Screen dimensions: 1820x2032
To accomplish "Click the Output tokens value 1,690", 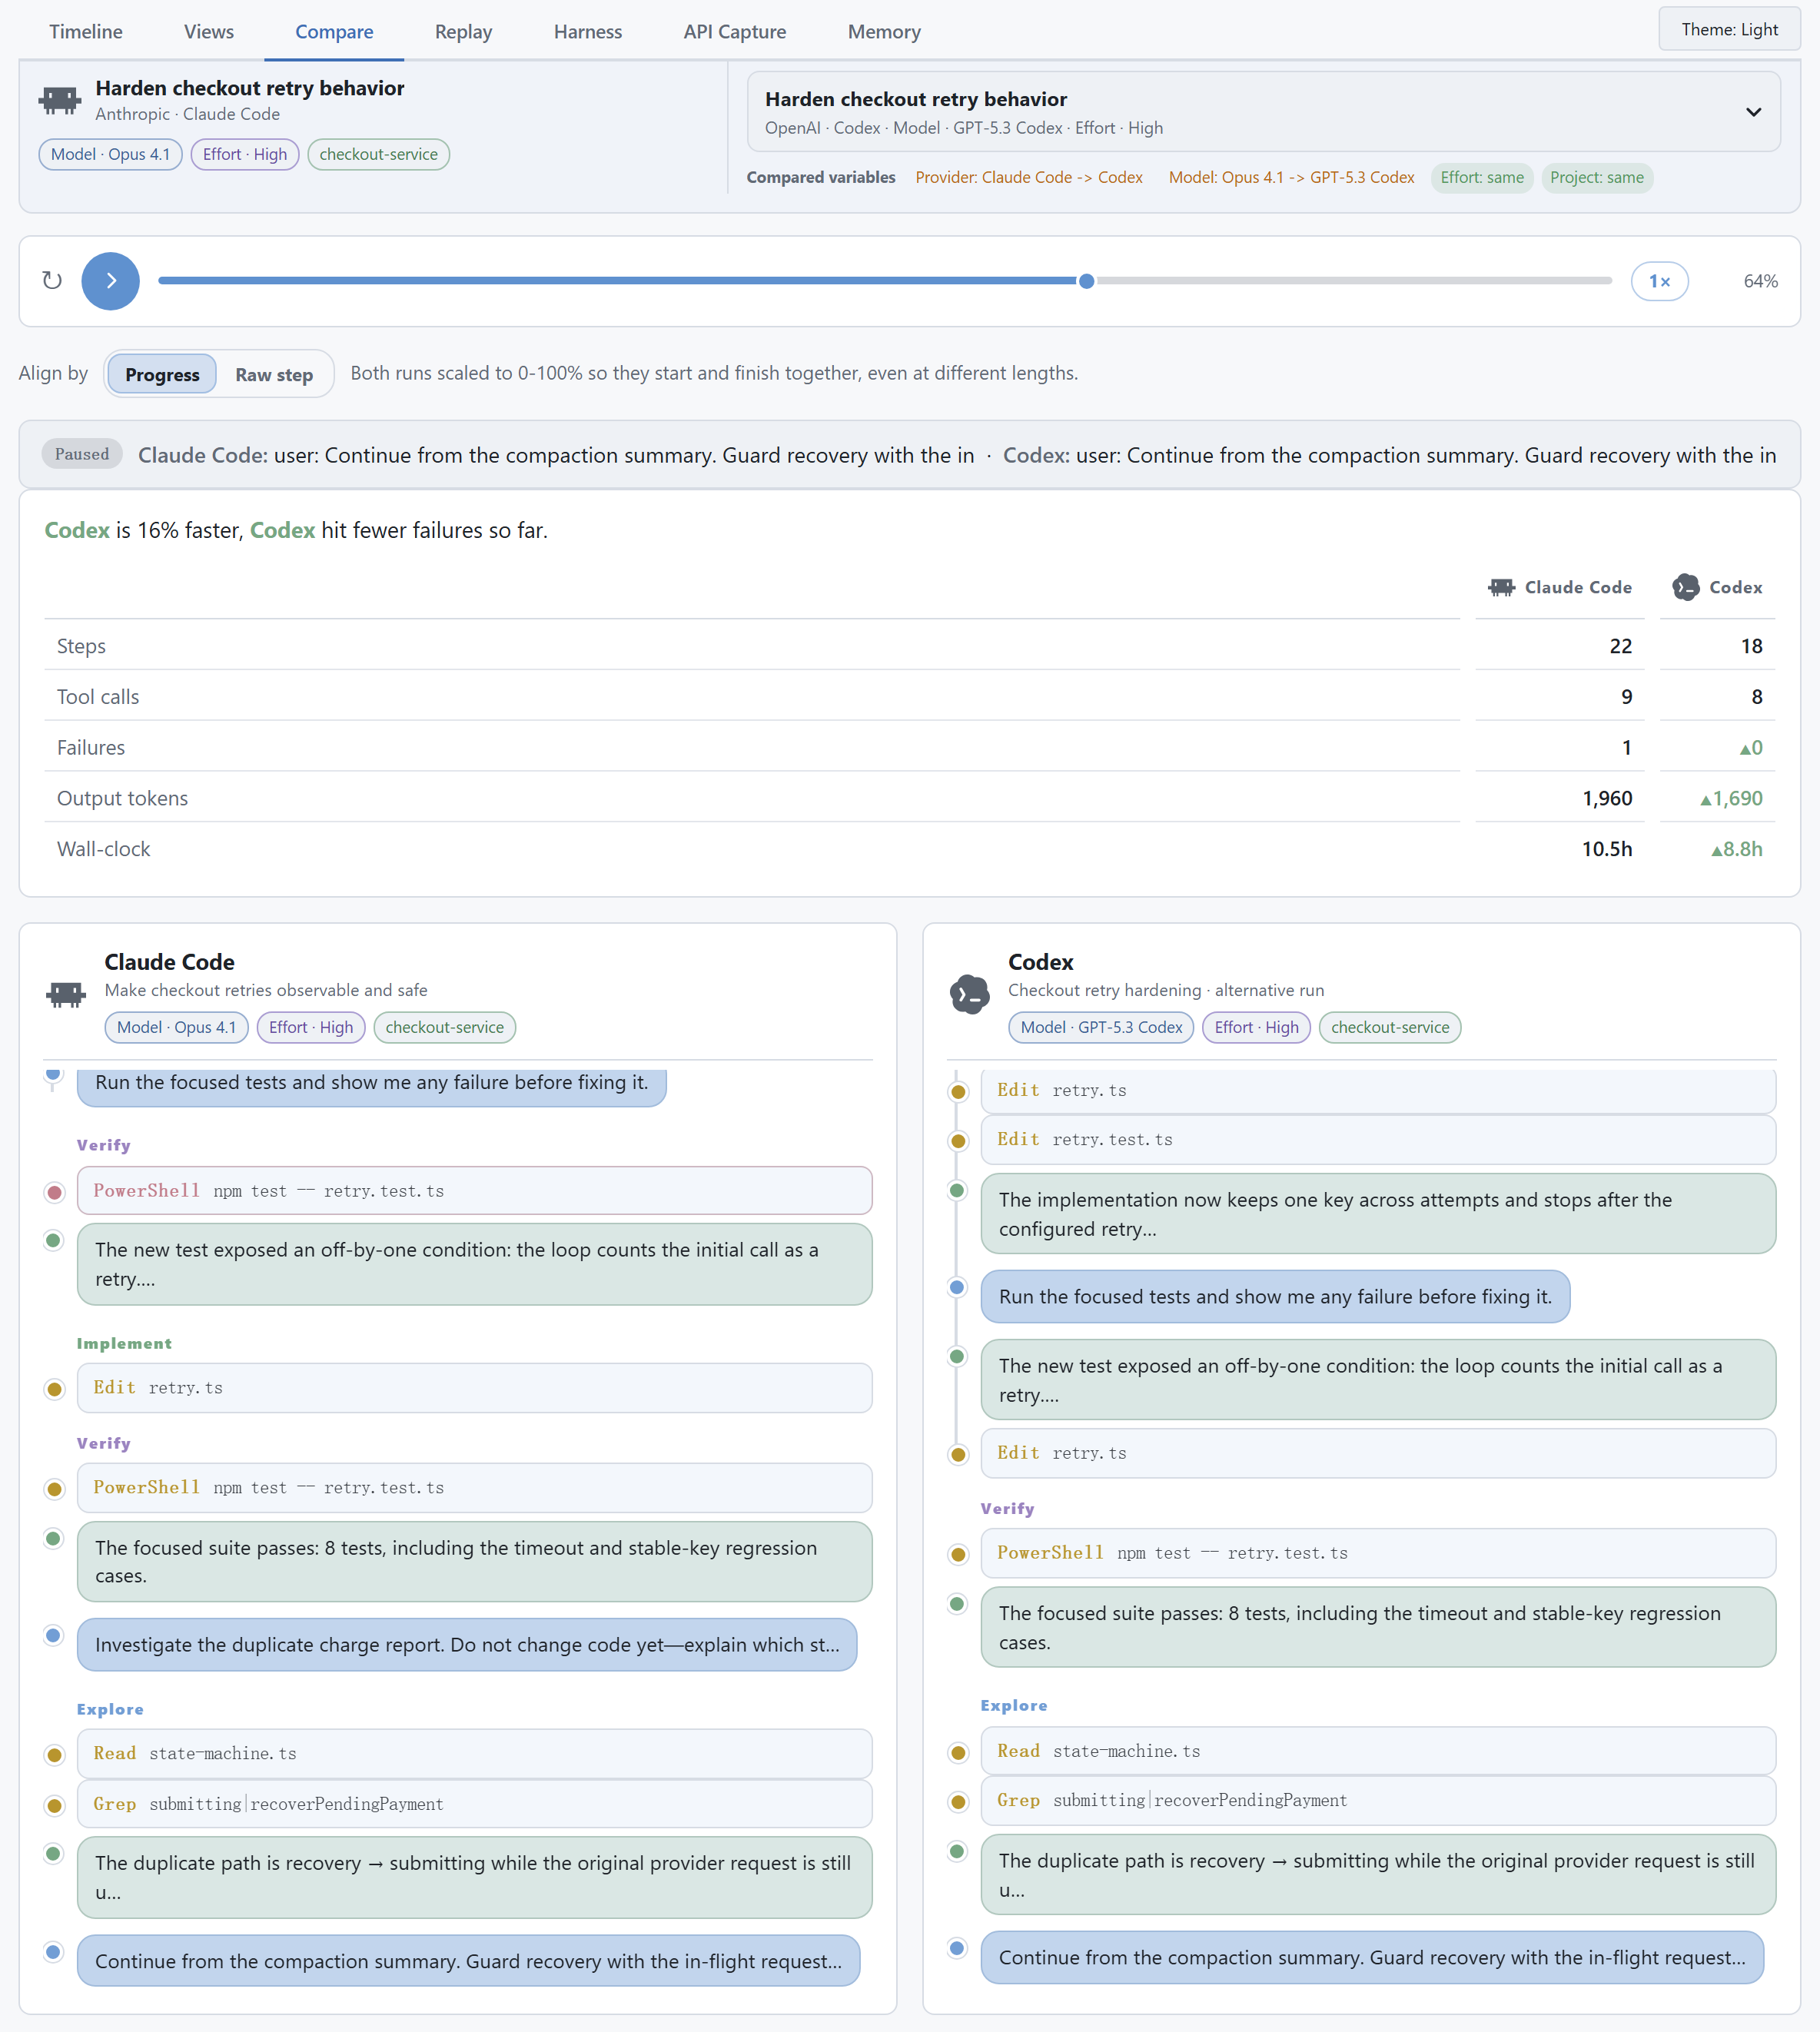I will (1731, 798).
